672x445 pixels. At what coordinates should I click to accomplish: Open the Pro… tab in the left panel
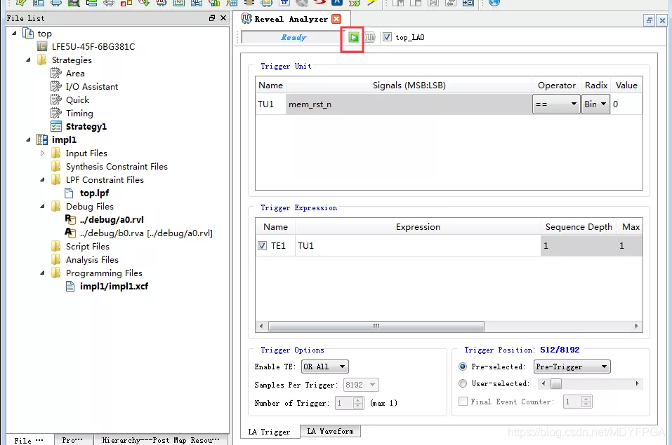pyautogui.click(x=72, y=440)
